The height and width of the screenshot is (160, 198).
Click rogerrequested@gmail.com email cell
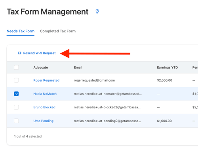click(94, 80)
